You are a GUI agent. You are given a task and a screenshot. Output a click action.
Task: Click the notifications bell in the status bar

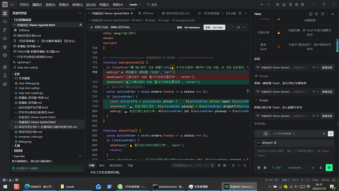[334, 180]
